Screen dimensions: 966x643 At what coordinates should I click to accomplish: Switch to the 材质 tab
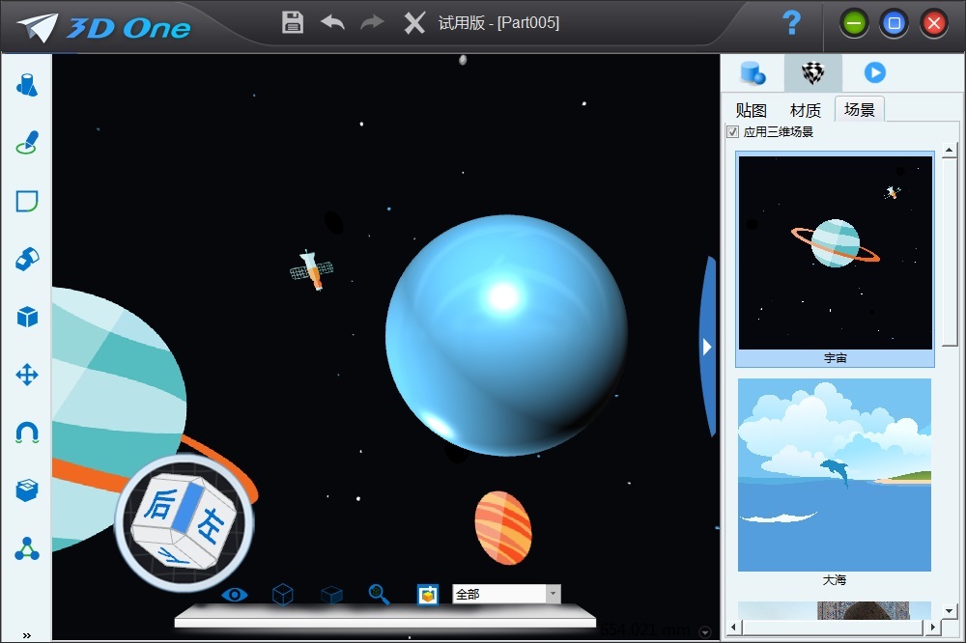click(x=805, y=110)
